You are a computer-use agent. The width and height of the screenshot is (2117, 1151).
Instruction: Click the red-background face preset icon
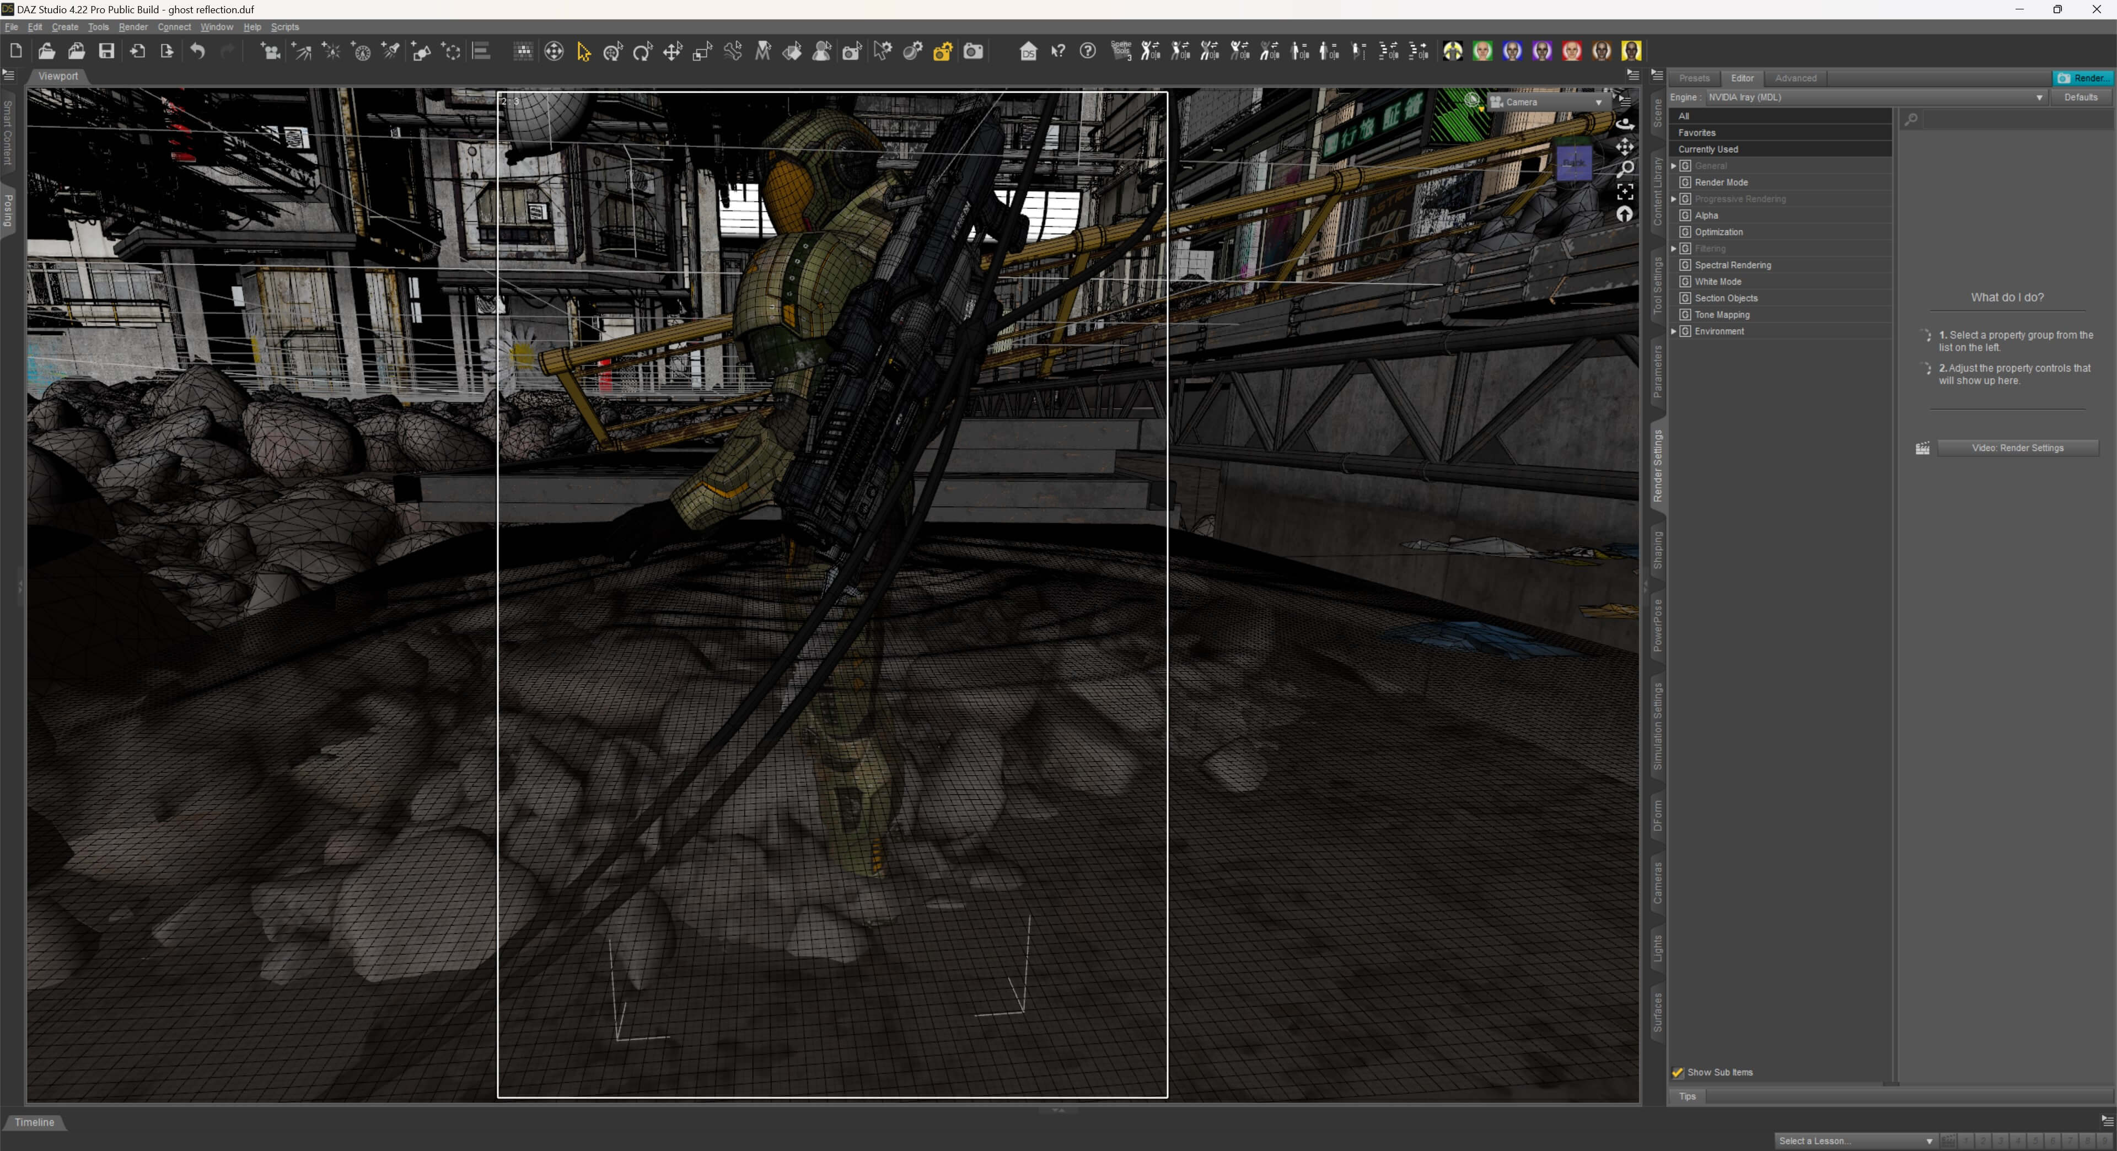(x=1571, y=51)
